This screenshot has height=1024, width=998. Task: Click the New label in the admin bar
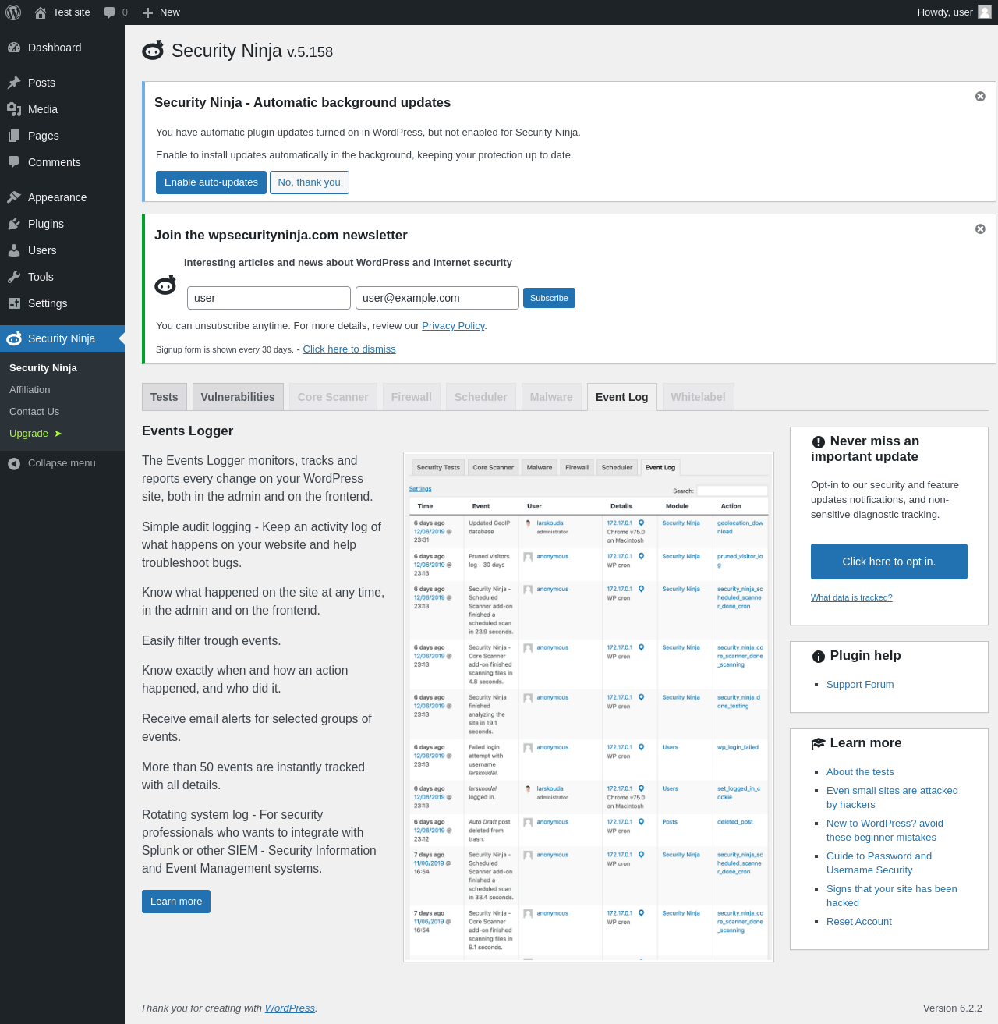[170, 12]
